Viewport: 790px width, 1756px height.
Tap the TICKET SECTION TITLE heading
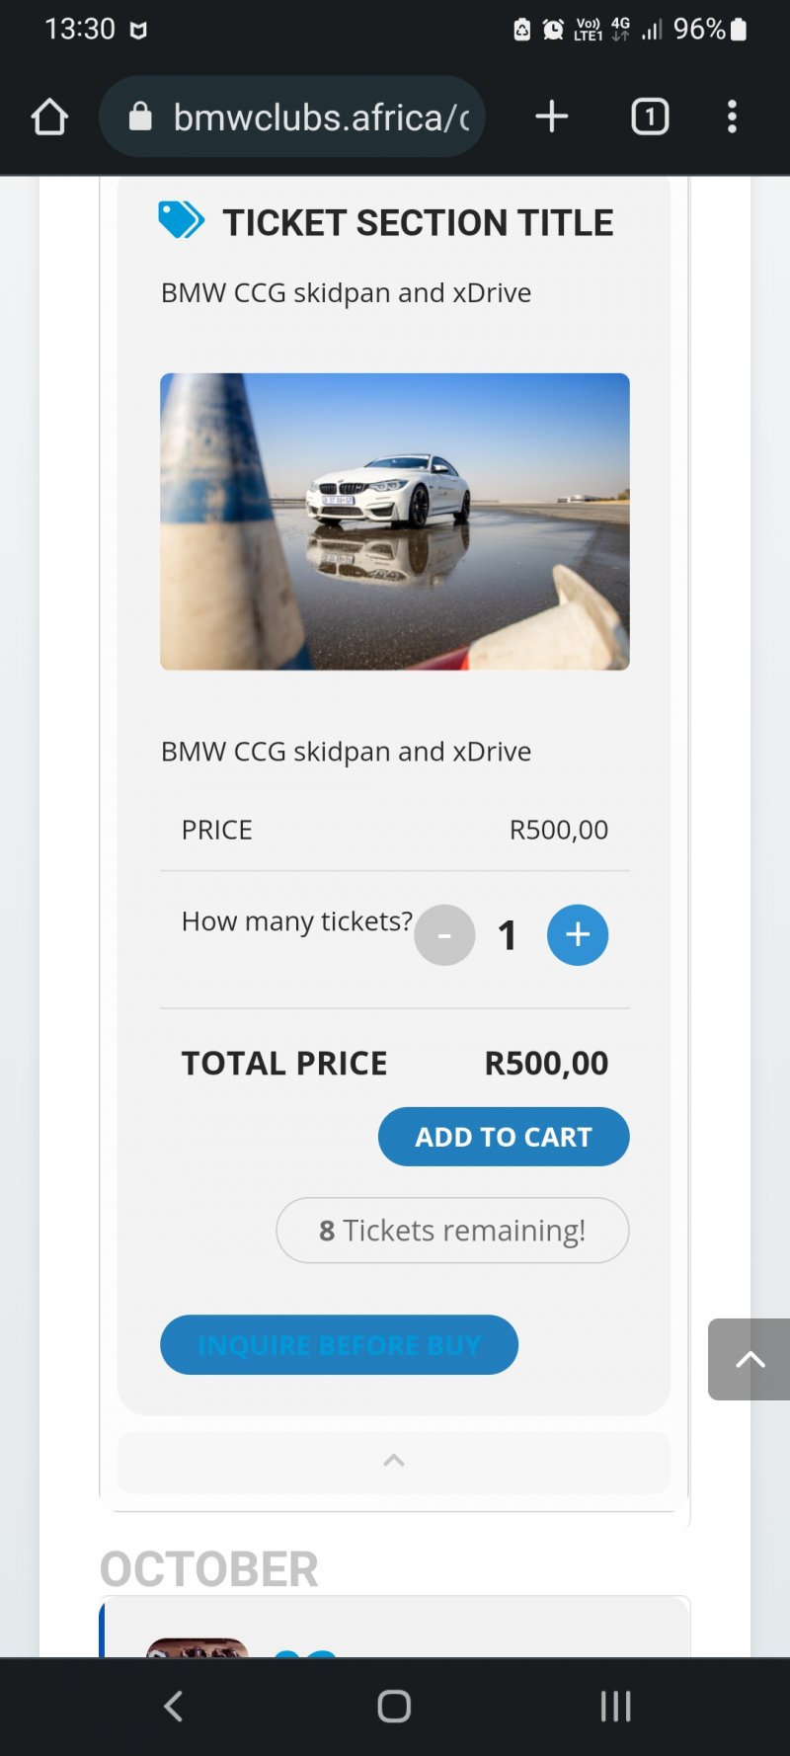(418, 223)
